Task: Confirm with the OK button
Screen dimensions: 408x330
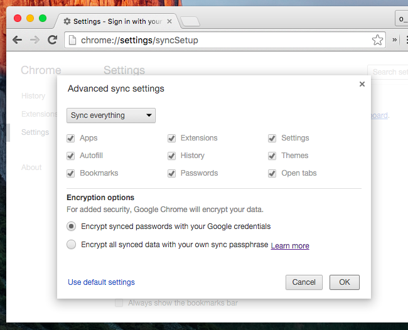Action: coord(345,282)
